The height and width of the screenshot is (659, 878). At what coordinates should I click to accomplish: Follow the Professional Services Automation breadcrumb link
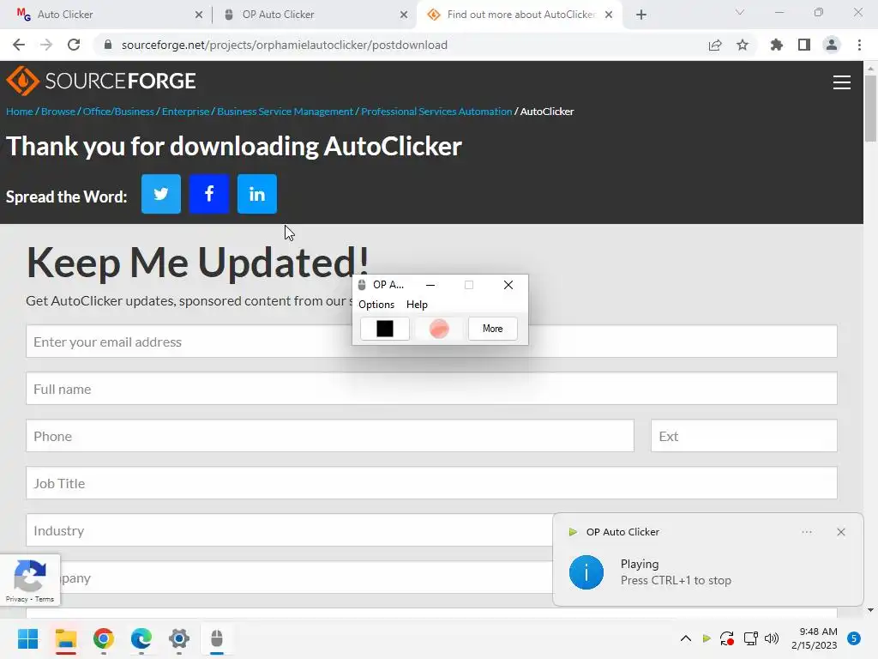[x=436, y=112]
